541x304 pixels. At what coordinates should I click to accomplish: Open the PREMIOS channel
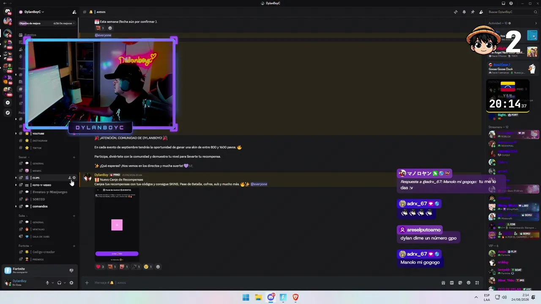46,259
